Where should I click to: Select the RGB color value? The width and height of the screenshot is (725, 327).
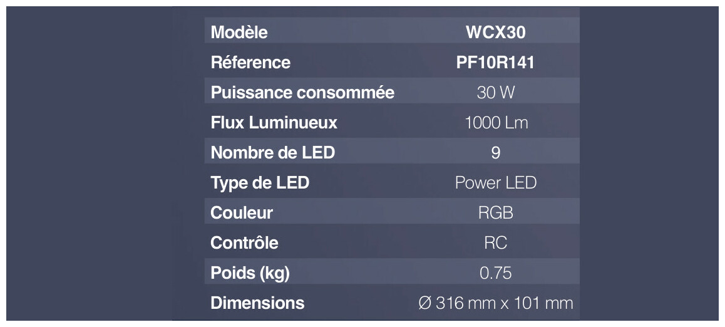pos(495,212)
